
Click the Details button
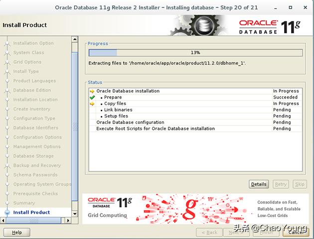point(259,184)
